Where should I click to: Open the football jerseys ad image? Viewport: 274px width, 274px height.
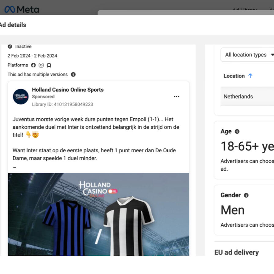pos(98,214)
